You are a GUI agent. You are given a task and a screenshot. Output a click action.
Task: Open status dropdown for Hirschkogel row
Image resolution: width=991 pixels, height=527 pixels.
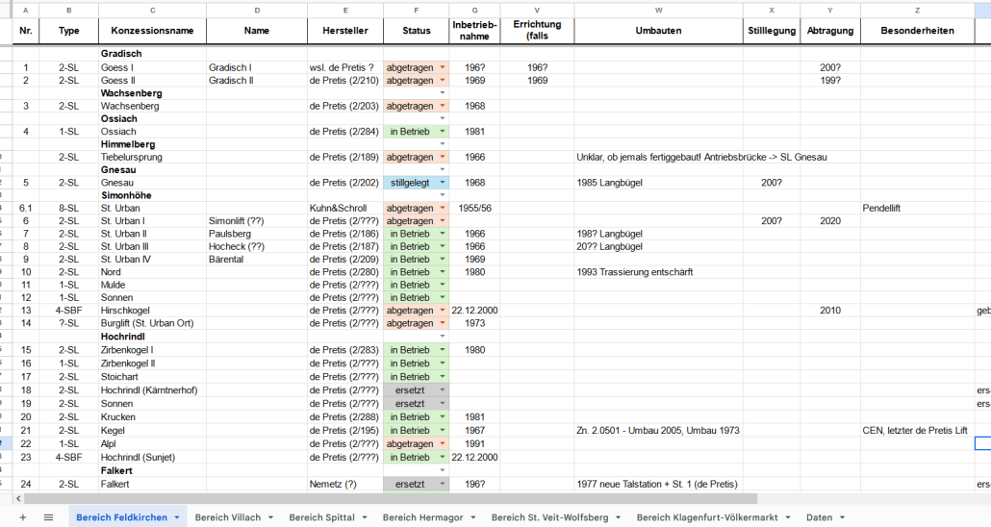click(x=442, y=311)
